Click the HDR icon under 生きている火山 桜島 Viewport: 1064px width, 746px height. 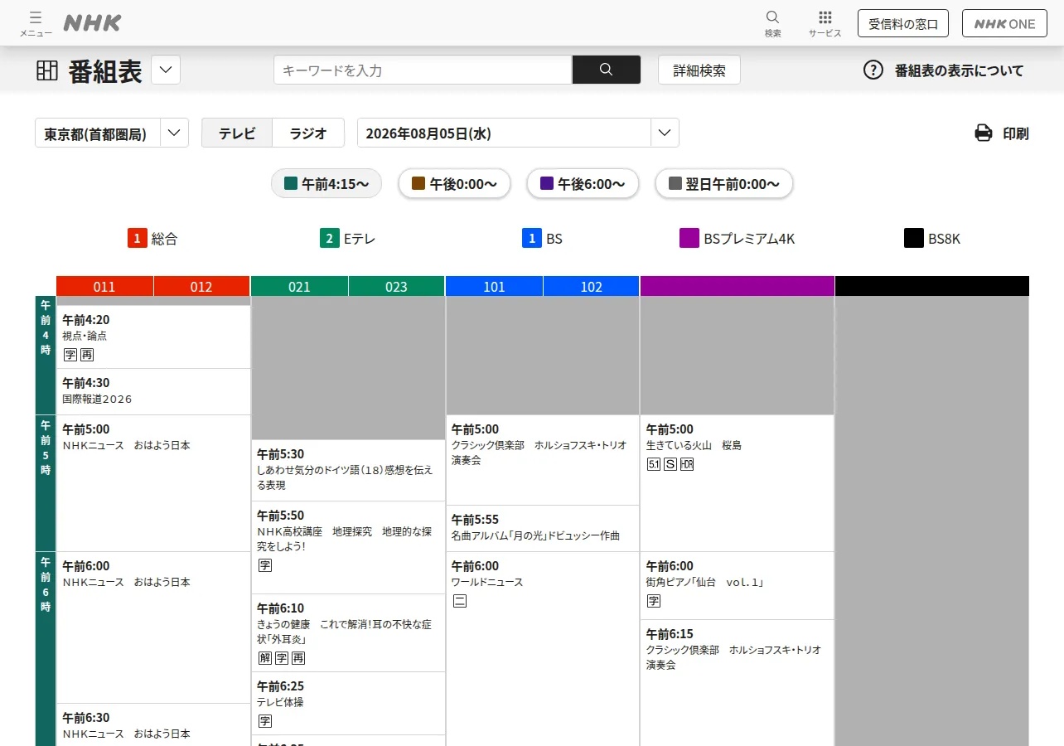click(x=687, y=464)
